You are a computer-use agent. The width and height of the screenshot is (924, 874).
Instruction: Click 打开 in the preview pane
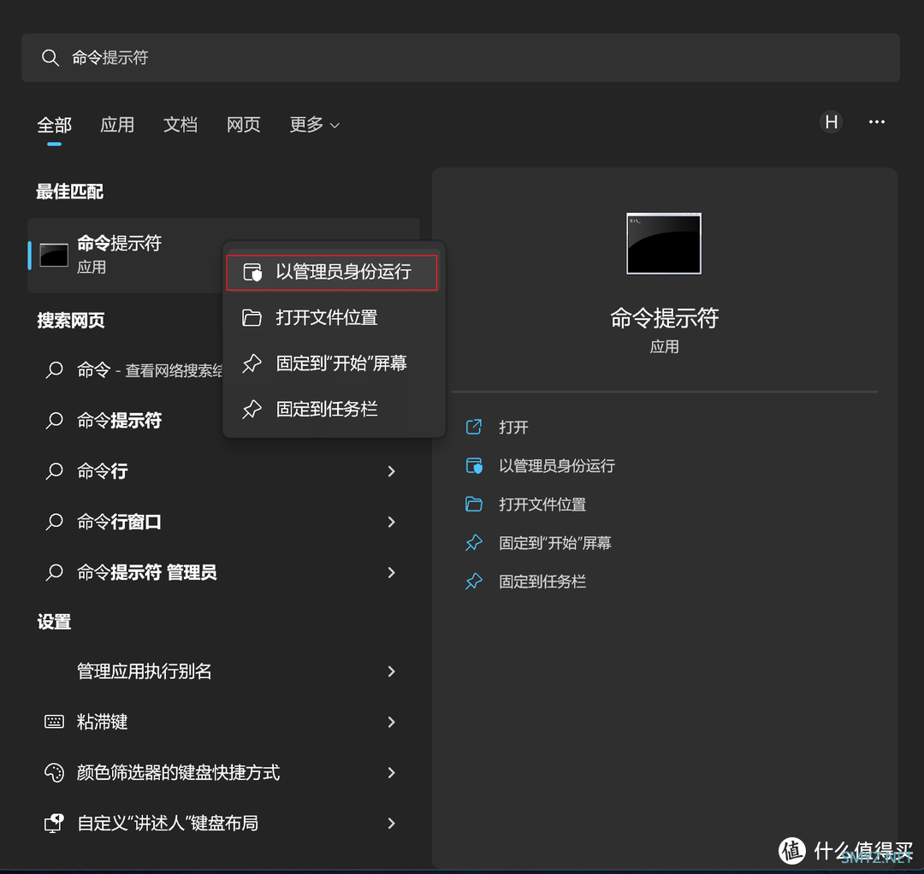(x=513, y=427)
